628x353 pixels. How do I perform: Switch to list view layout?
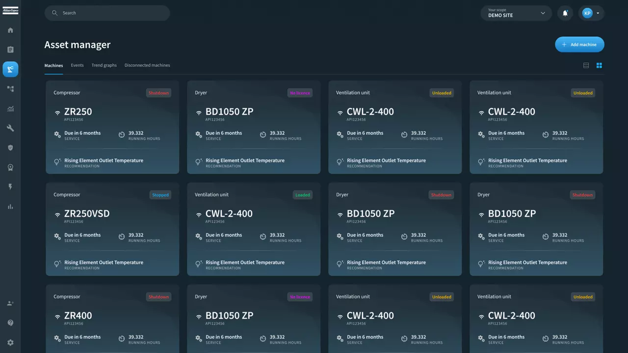click(586, 65)
